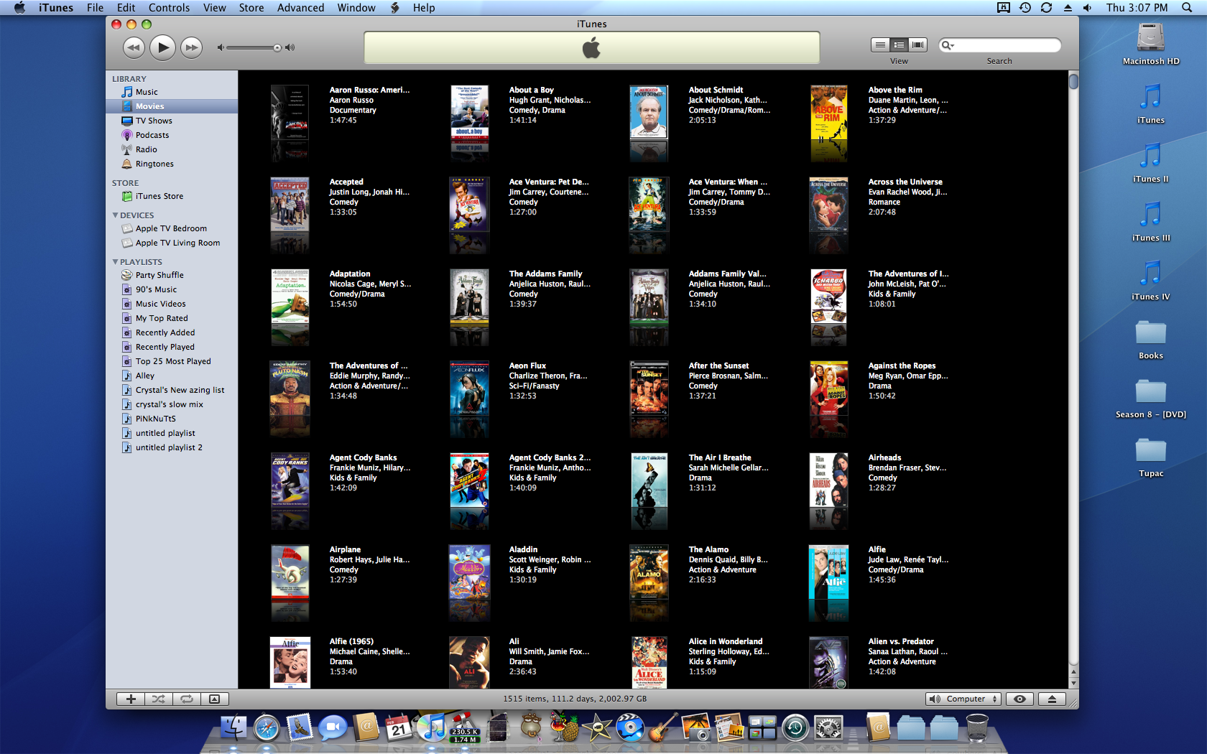The height and width of the screenshot is (754, 1207).
Task: Select the Aladdin movie poster
Action: click(x=469, y=572)
